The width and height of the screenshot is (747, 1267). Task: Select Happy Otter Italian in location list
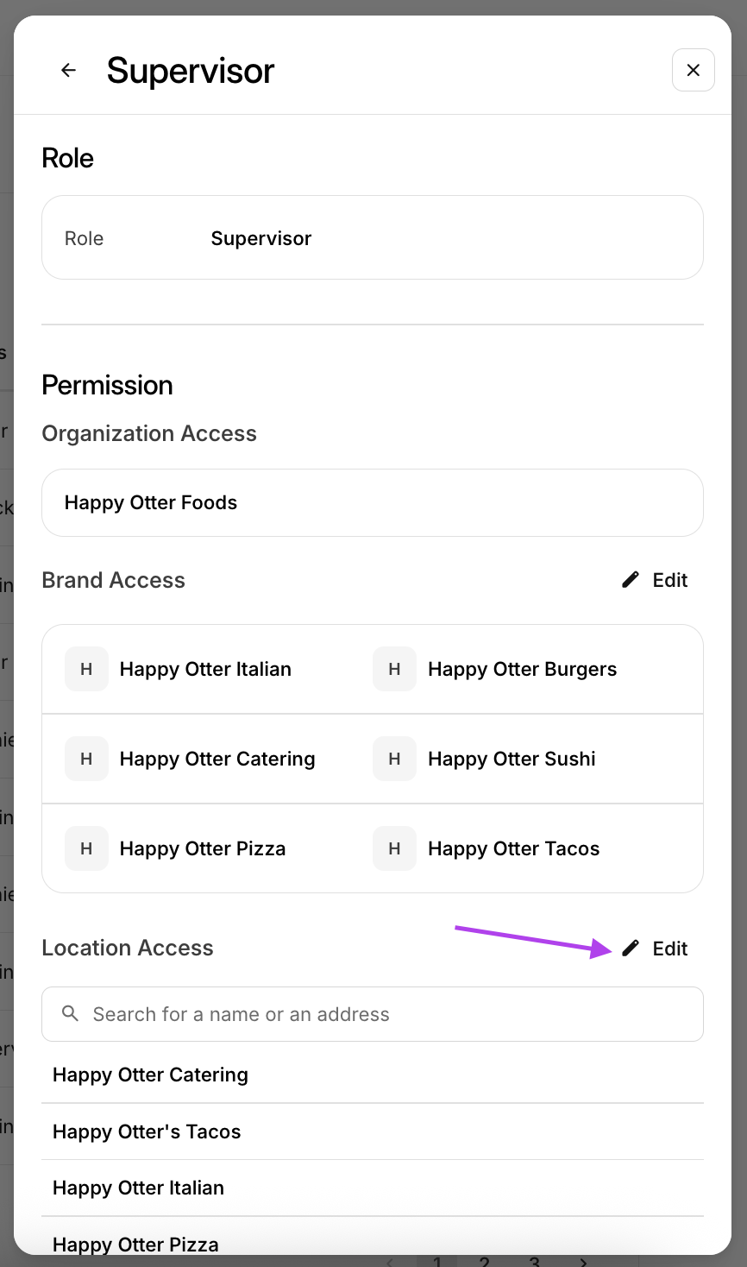pyautogui.click(x=139, y=1188)
